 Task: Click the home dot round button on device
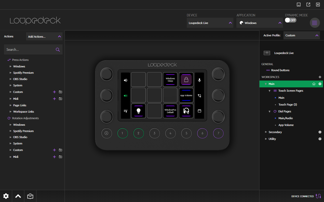tap(107, 133)
